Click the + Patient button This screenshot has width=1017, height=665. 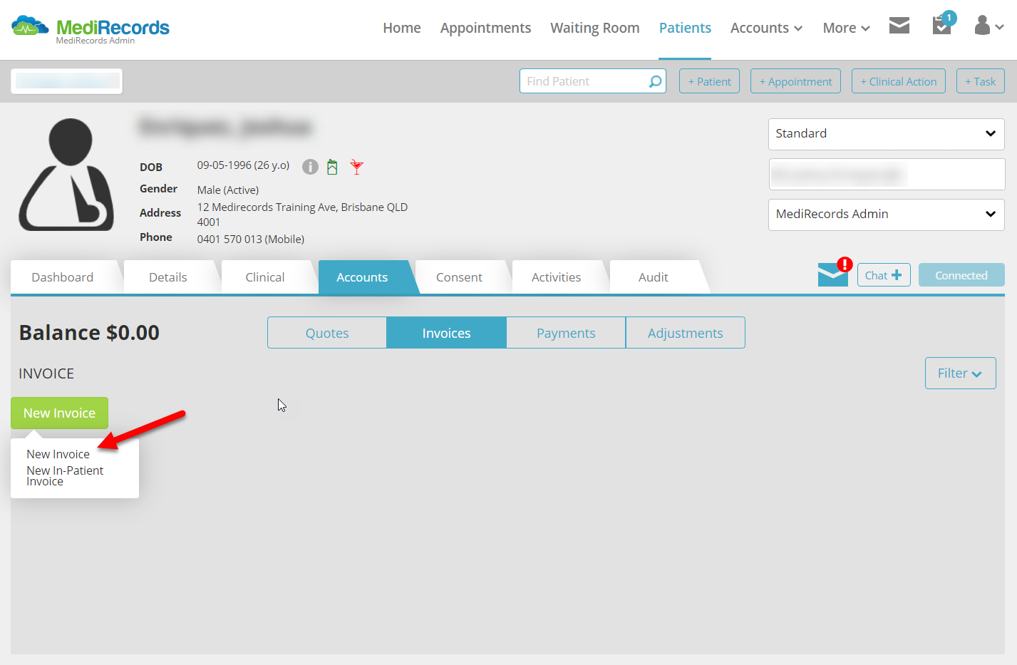click(709, 81)
